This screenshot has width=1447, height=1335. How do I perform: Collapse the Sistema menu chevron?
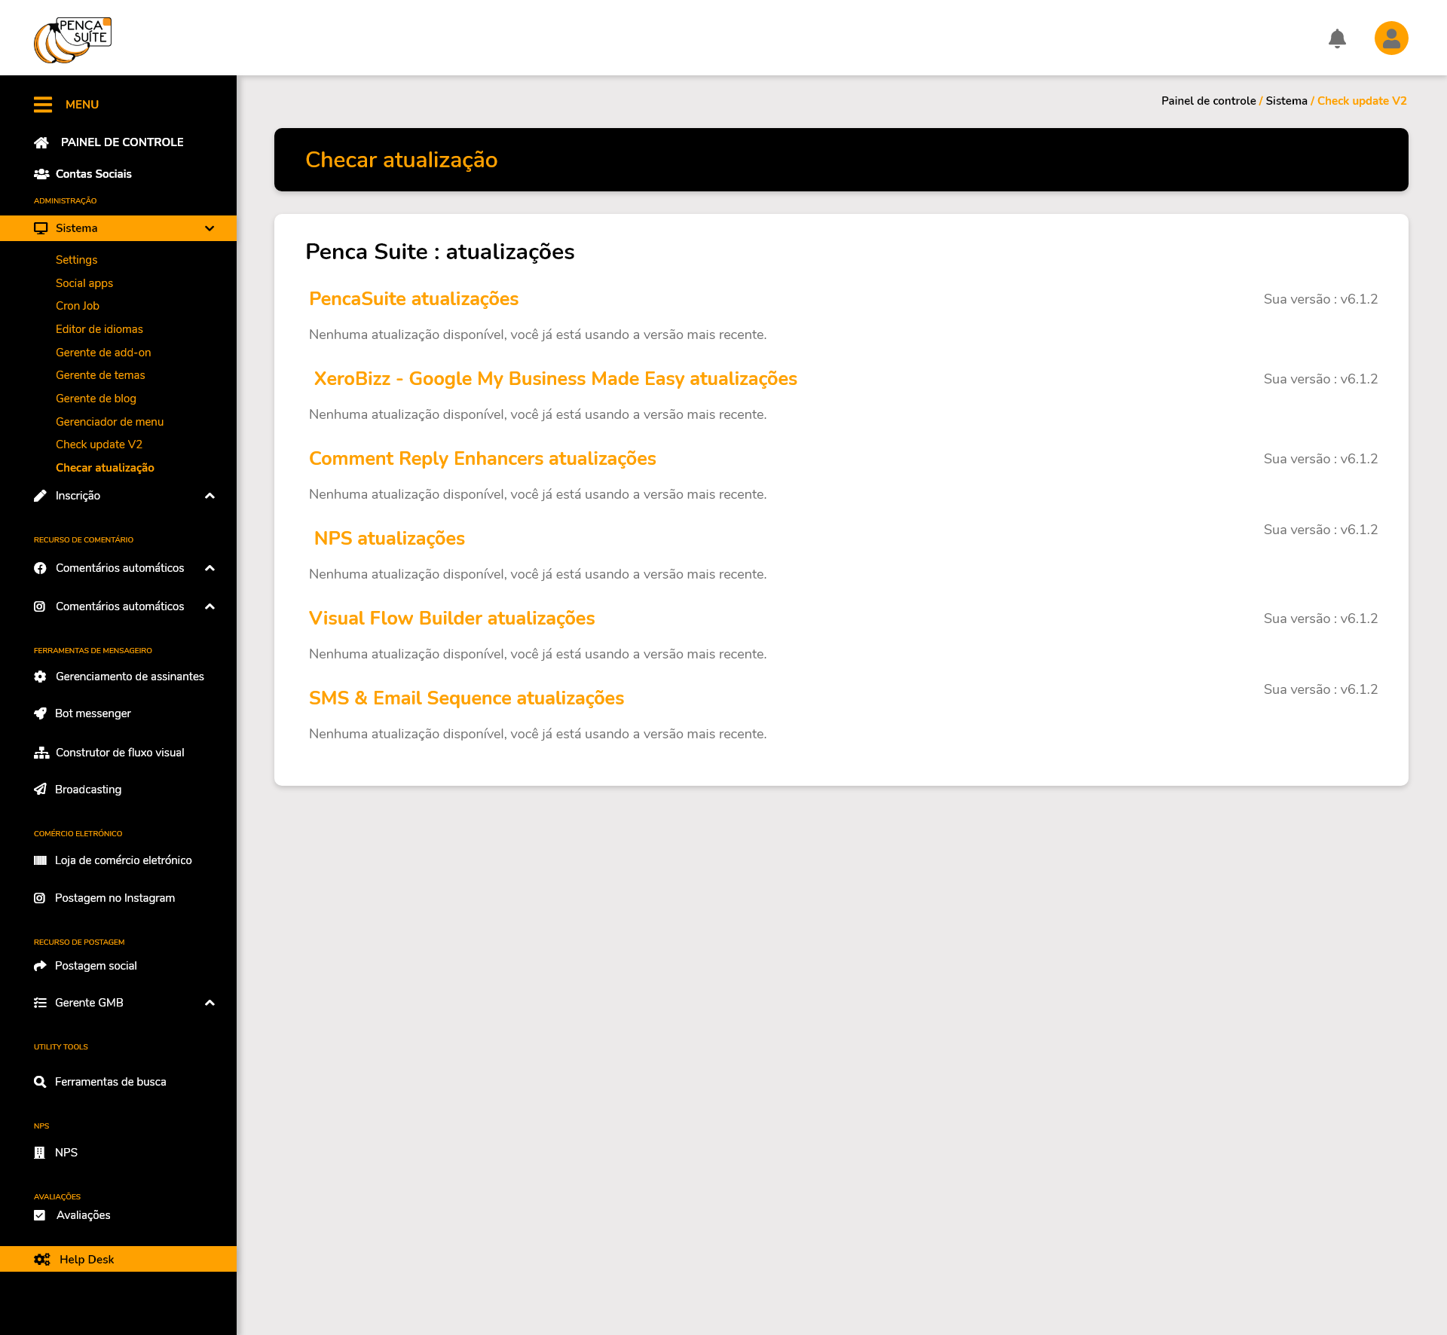[210, 228]
